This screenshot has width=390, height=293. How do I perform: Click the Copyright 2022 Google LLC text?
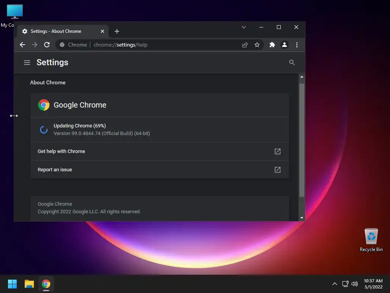(x=89, y=211)
